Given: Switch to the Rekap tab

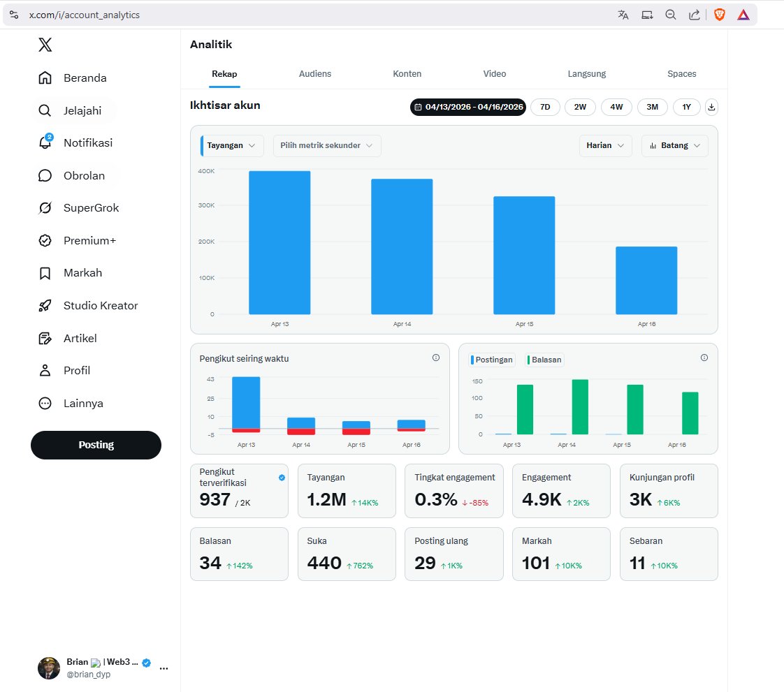Looking at the screenshot, I should [x=224, y=74].
